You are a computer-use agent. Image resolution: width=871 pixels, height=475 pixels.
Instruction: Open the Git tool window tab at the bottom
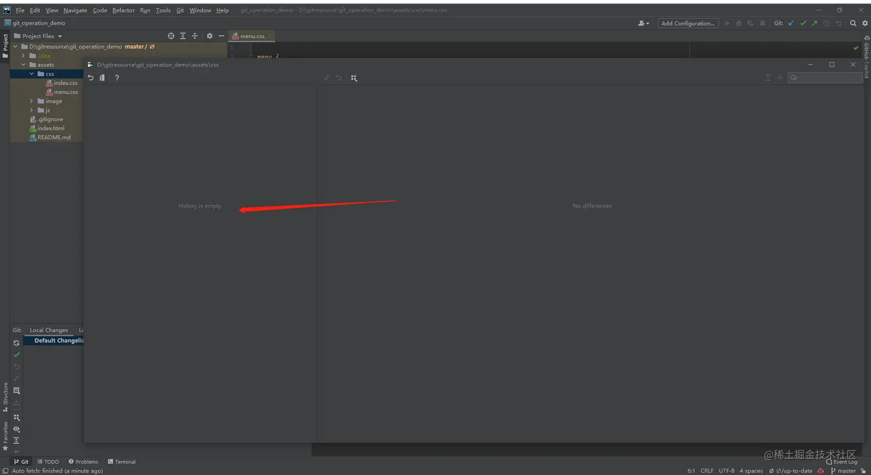(21, 462)
